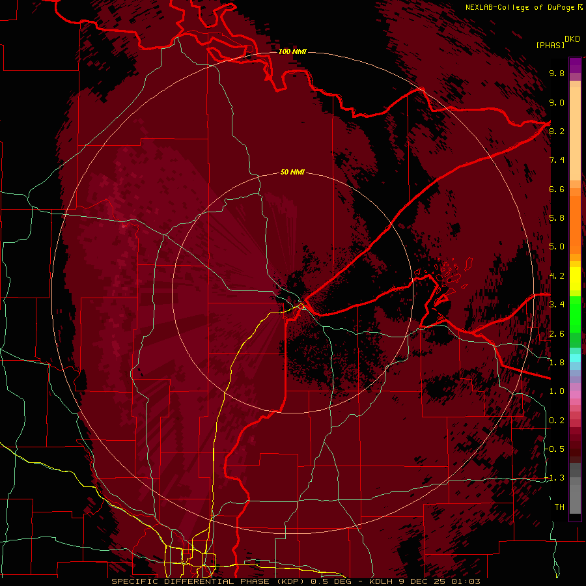Pick the purple segment at the color bar's top
The height and width of the screenshot is (586, 586).
[575, 65]
